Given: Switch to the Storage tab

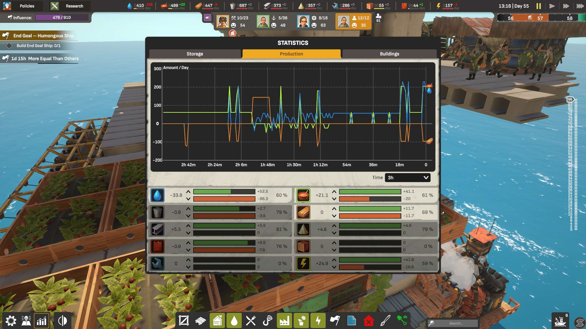Looking at the screenshot, I should pyautogui.click(x=195, y=54).
